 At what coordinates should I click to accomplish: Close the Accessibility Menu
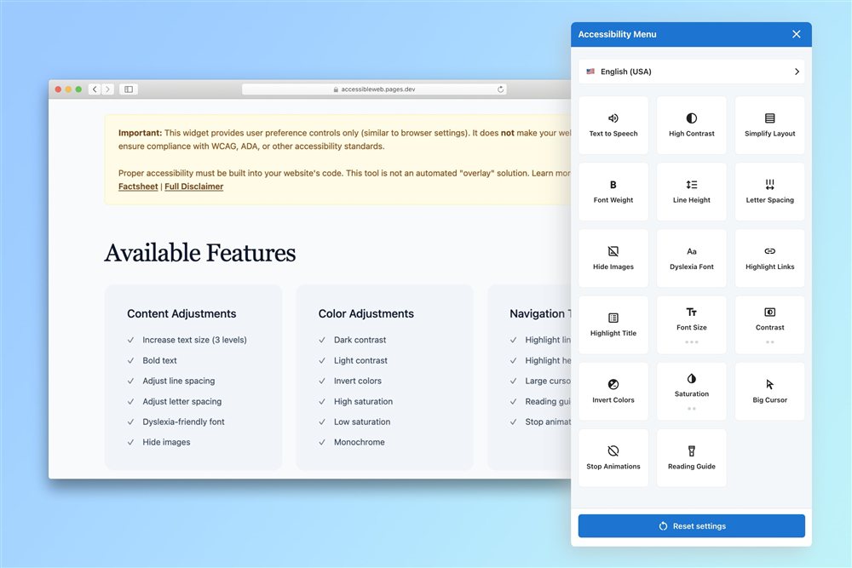pos(796,34)
